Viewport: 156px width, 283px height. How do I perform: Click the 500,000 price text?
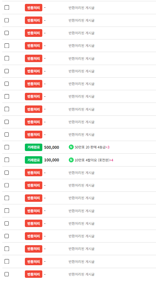pyautogui.click(x=52, y=147)
